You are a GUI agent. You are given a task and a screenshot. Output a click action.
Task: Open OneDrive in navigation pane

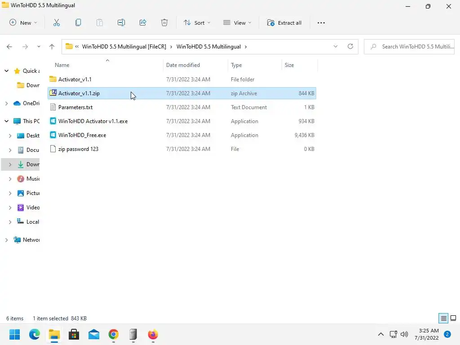[x=27, y=103]
